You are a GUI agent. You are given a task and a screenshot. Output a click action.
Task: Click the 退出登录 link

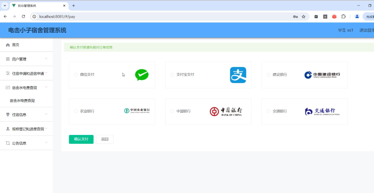pyautogui.click(x=367, y=30)
